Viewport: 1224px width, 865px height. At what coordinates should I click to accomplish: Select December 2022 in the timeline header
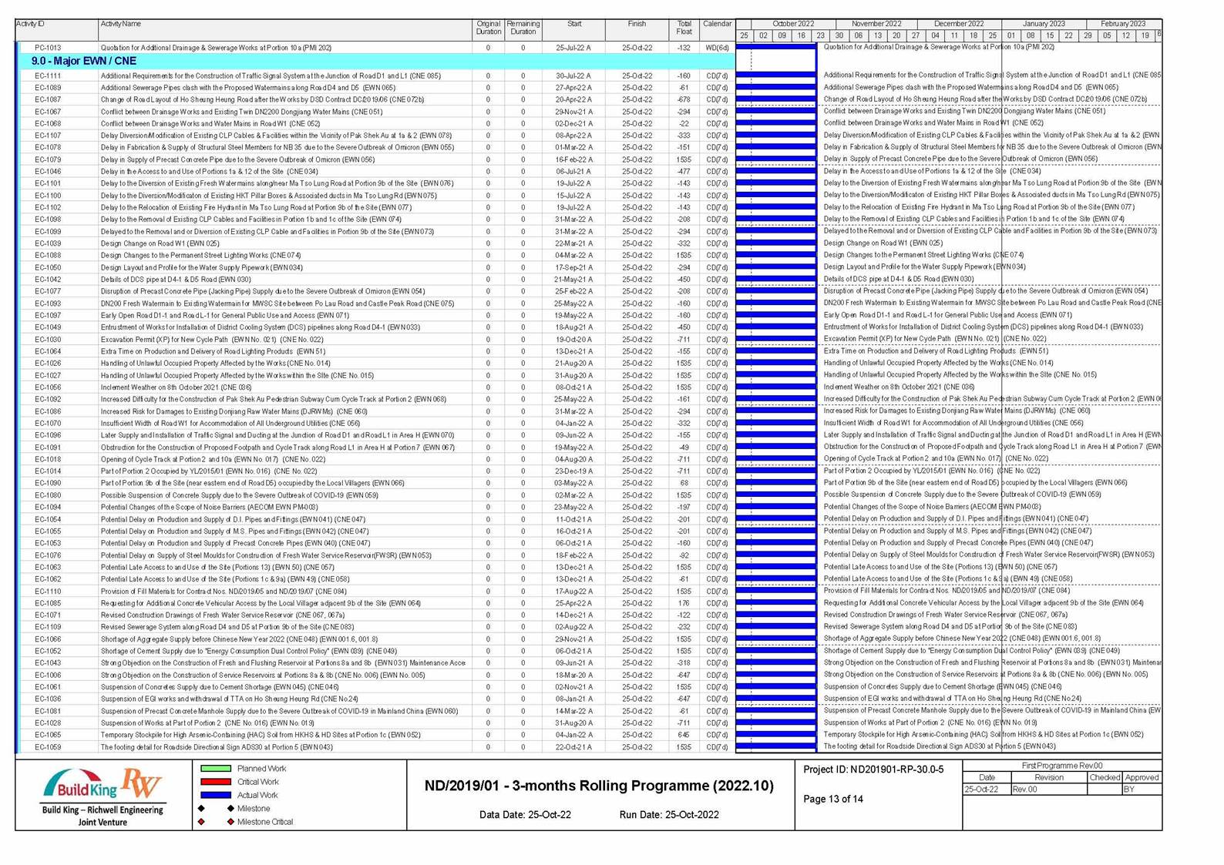pyautogui.click(x=959, y=24)
